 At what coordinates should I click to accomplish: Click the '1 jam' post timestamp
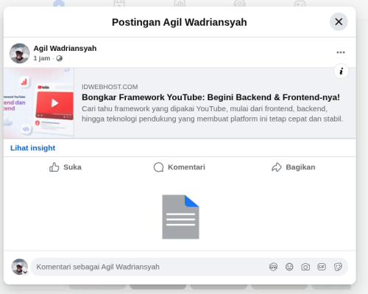click(x=42, y=58)
